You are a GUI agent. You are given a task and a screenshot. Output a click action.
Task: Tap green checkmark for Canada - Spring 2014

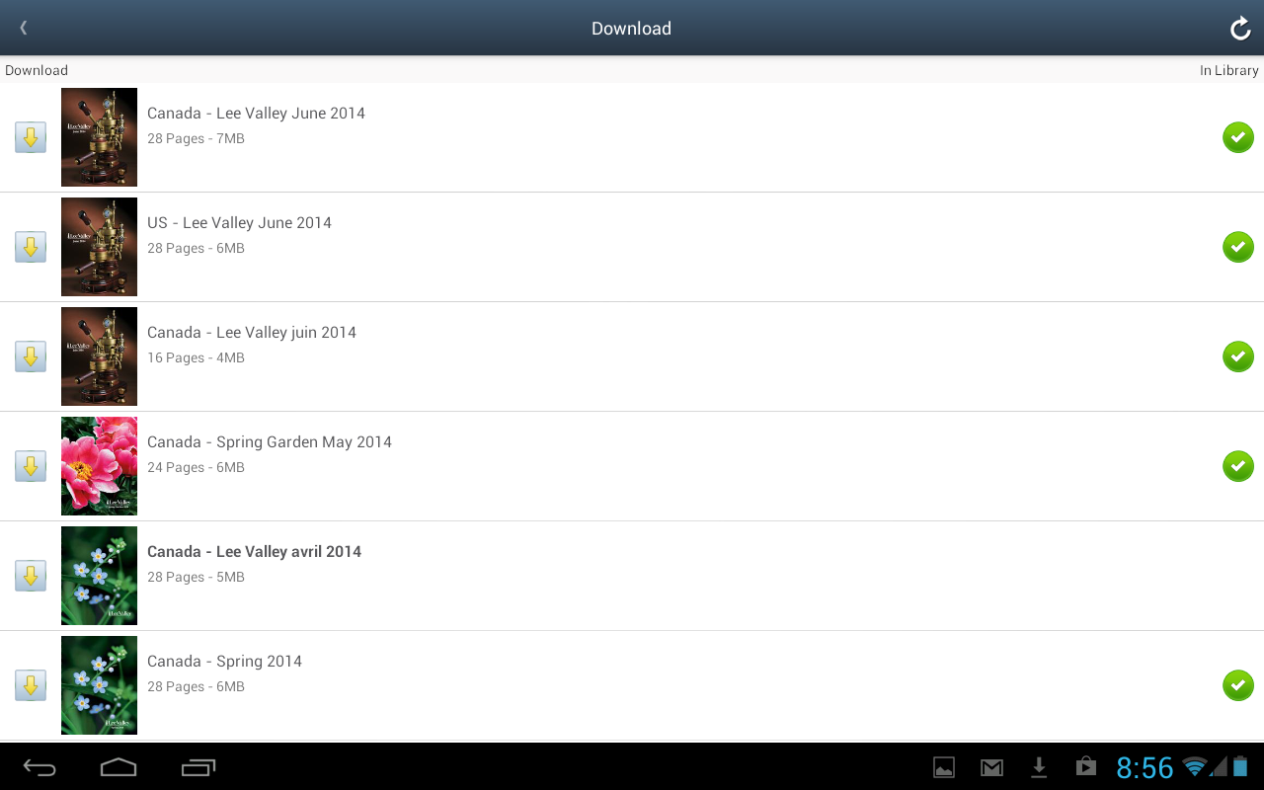pos(1238,685)
